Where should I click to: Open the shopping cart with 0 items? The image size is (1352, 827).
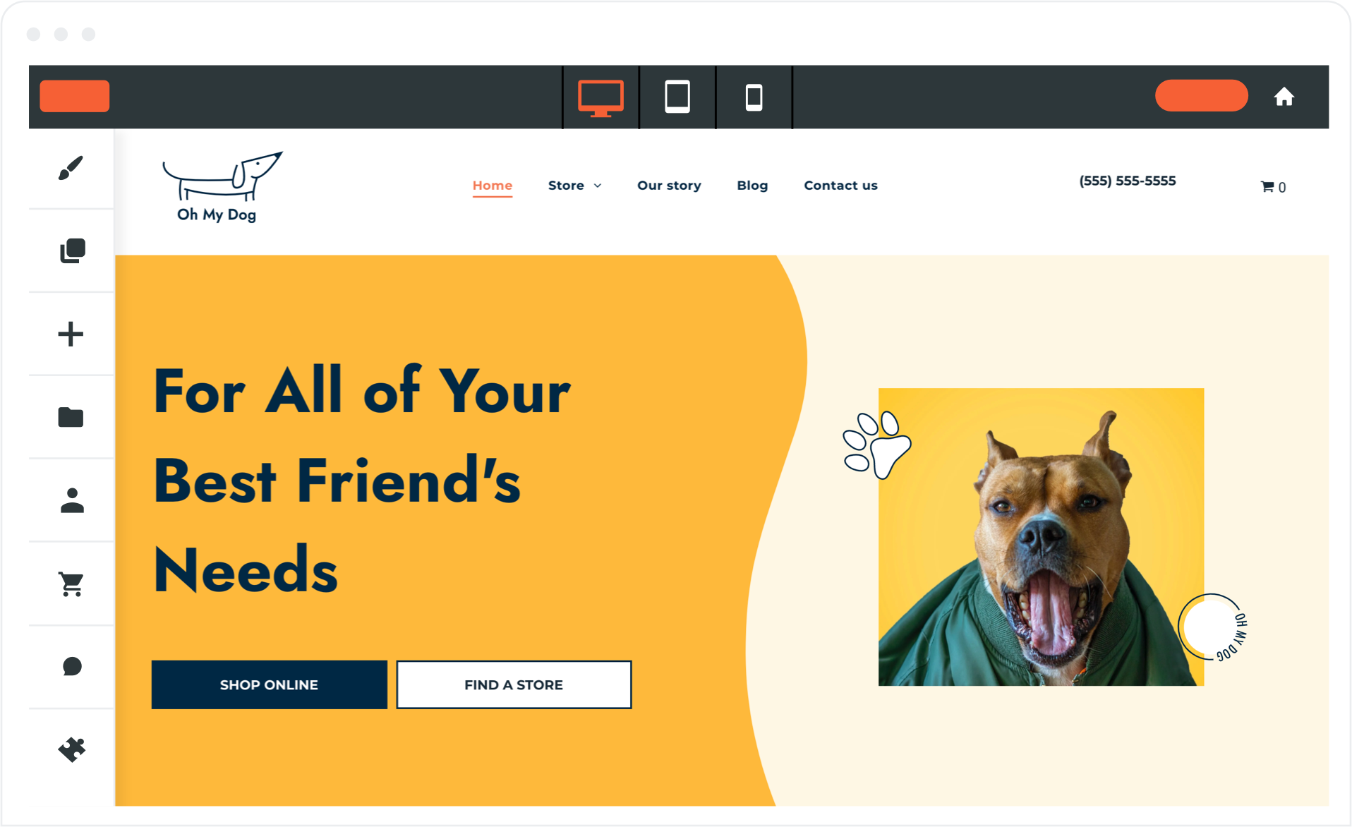1273,187
